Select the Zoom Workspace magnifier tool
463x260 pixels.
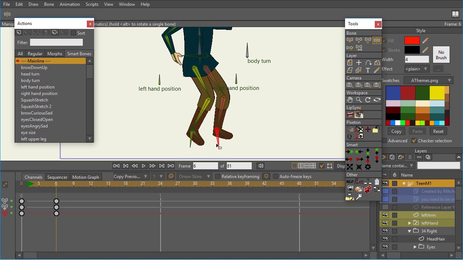[x=359, y=100]
